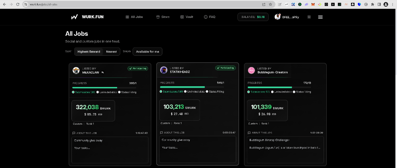Click Submissions 549 indicator
The width and height of the screenshot is (397, 168).
pyautogui.click(x=171, y=91)
